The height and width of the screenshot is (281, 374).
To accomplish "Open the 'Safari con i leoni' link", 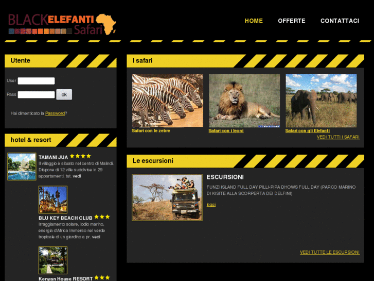I will point(226,131).
